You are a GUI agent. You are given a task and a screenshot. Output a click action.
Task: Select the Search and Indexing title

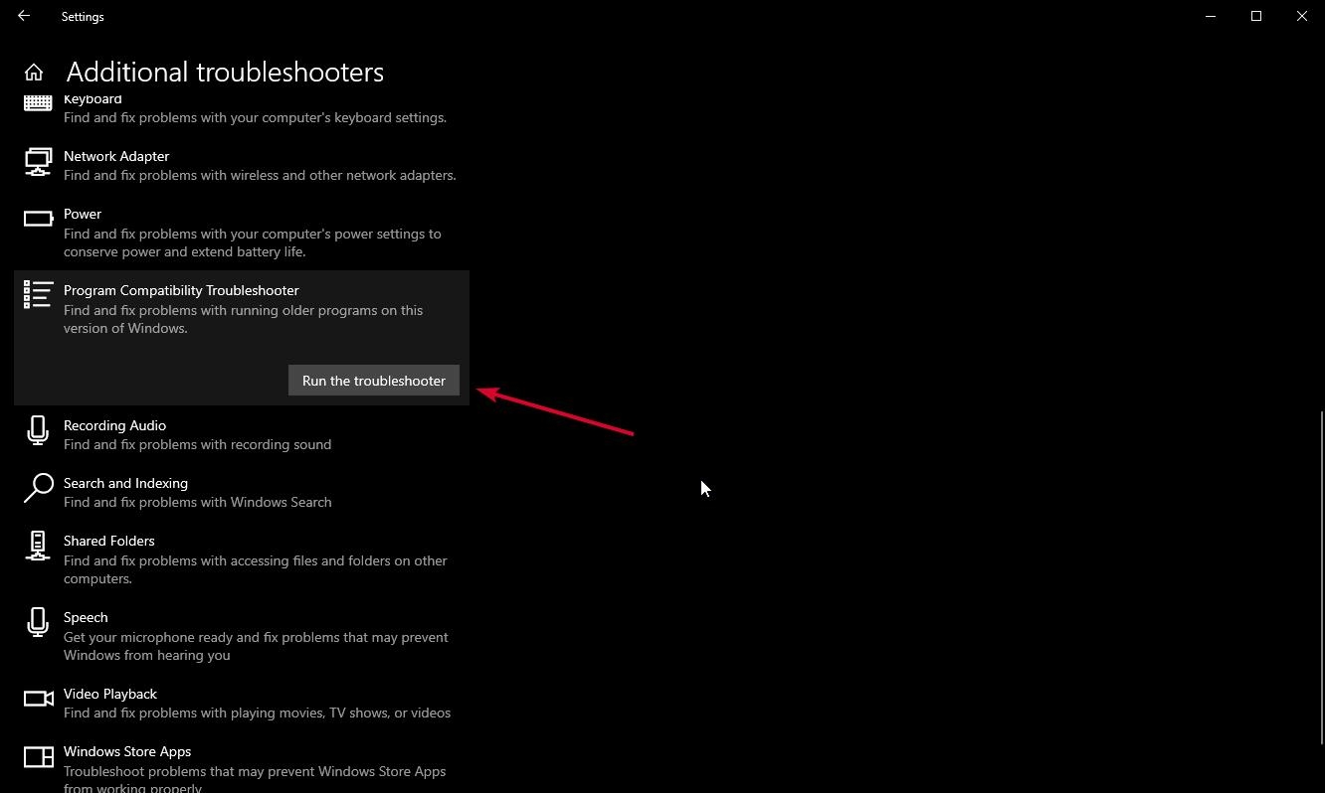125,483
